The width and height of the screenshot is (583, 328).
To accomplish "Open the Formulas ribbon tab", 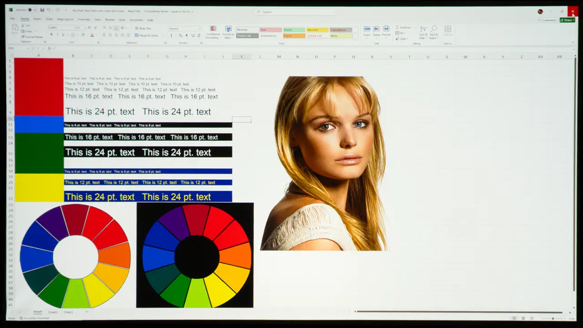I will pos(84,20).
